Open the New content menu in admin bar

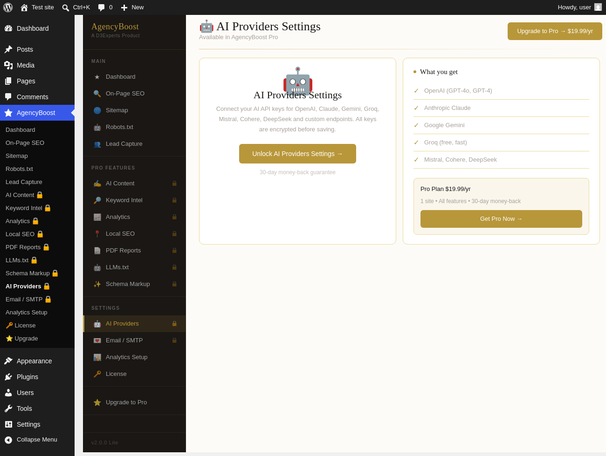132,7
